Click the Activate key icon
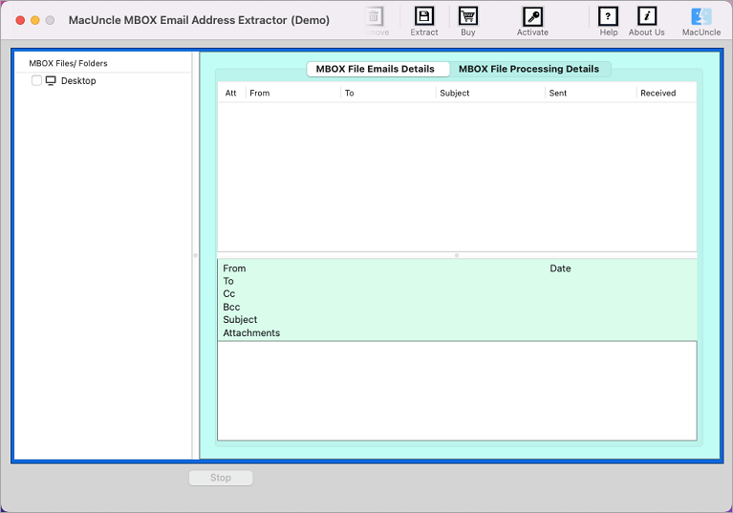This screenshot has width=733, height=513. (532, 16)
